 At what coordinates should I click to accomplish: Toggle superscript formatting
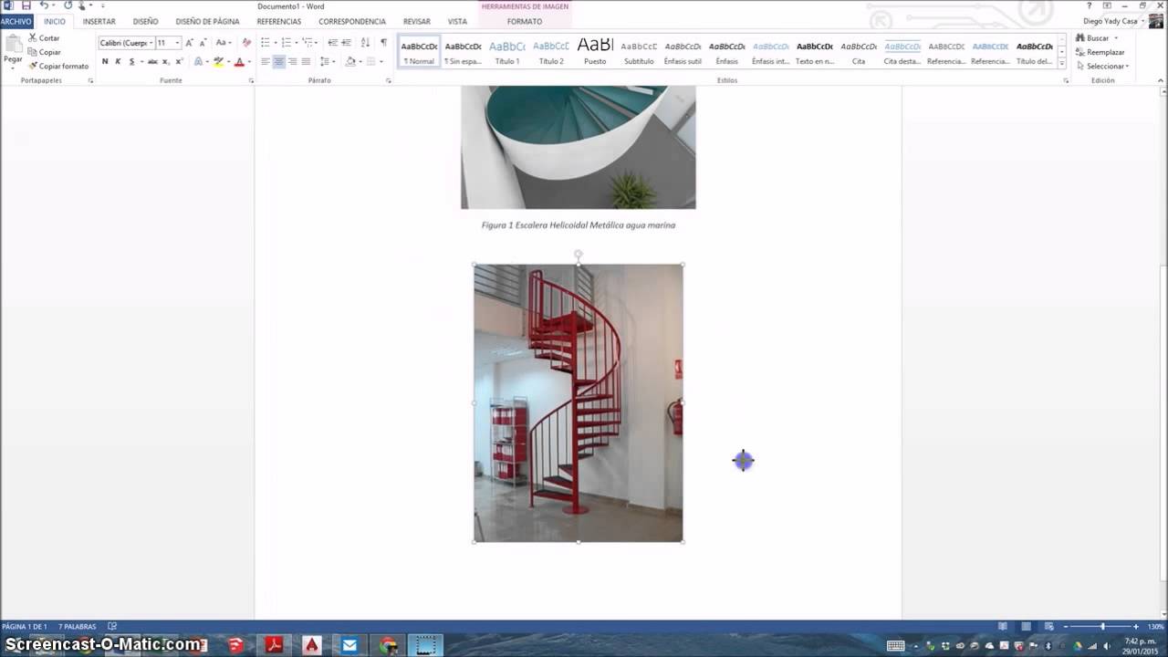[x=179, y=61]
